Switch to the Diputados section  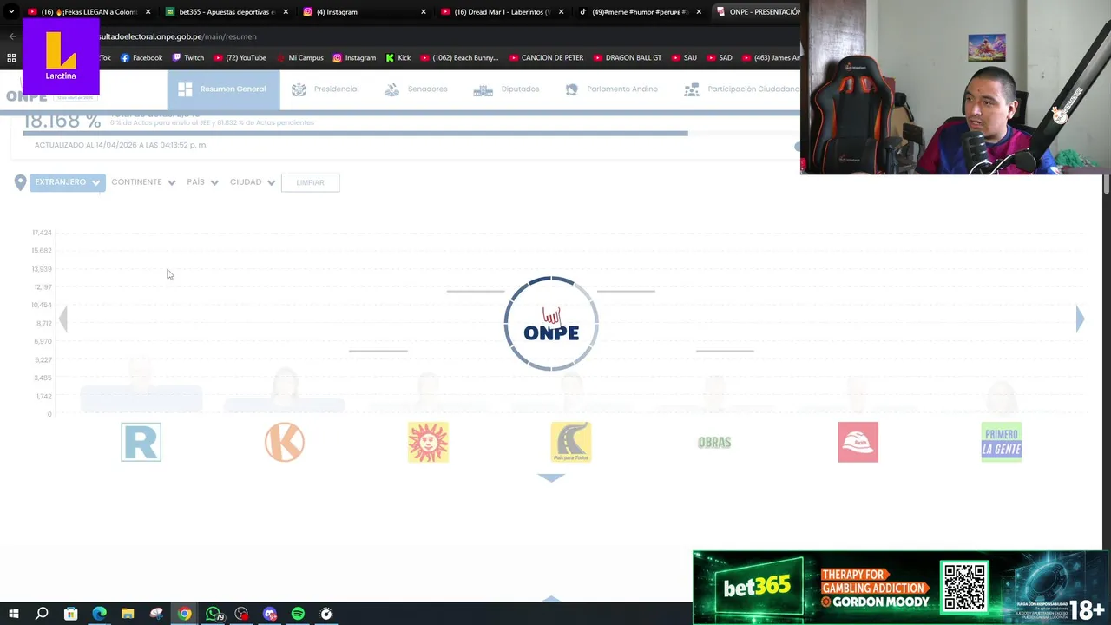pyautogui.click(x=506, y=89)
